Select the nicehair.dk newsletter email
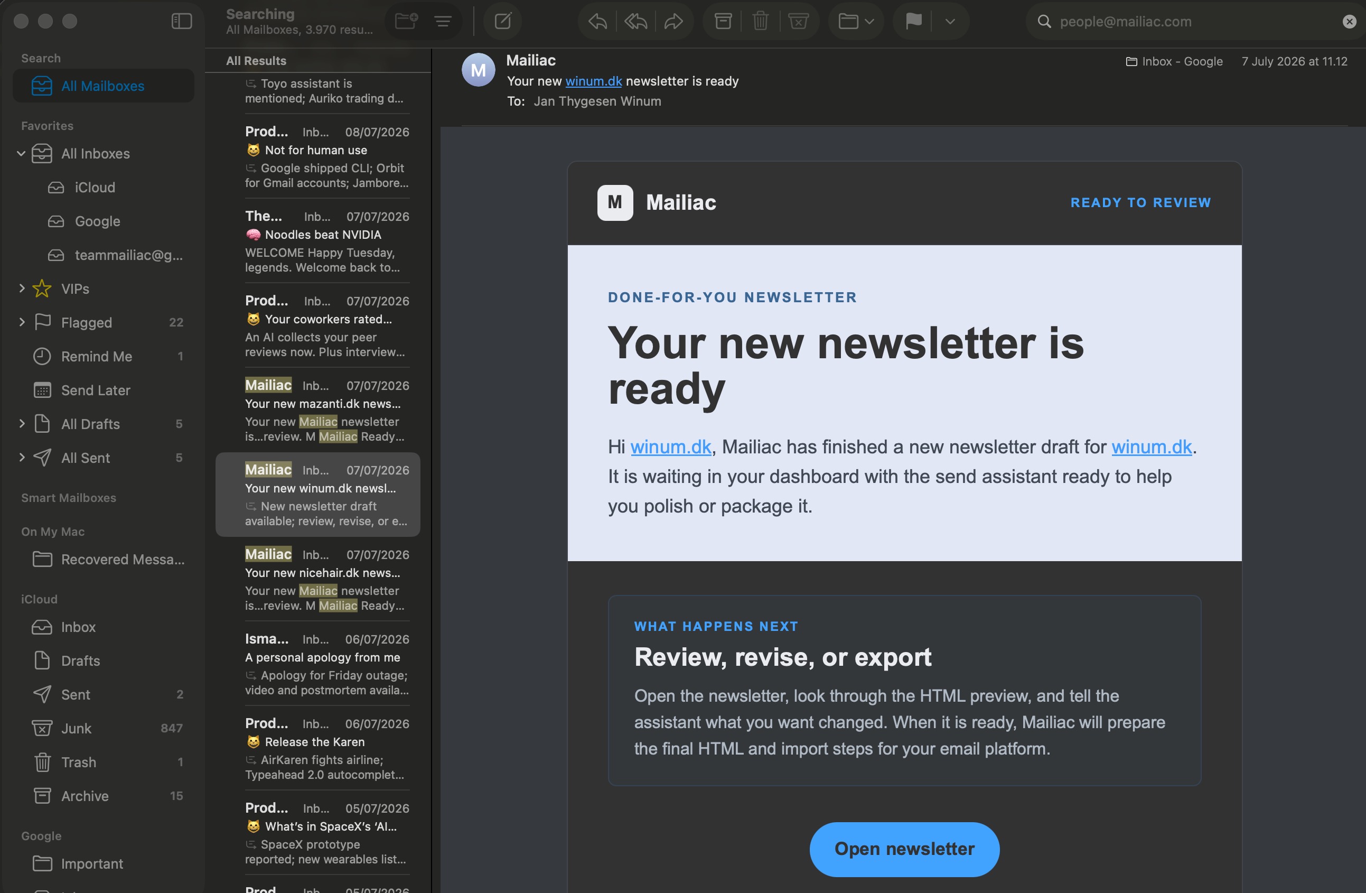The width and height of the screenshot is (1366, 893). click(318, 579)
